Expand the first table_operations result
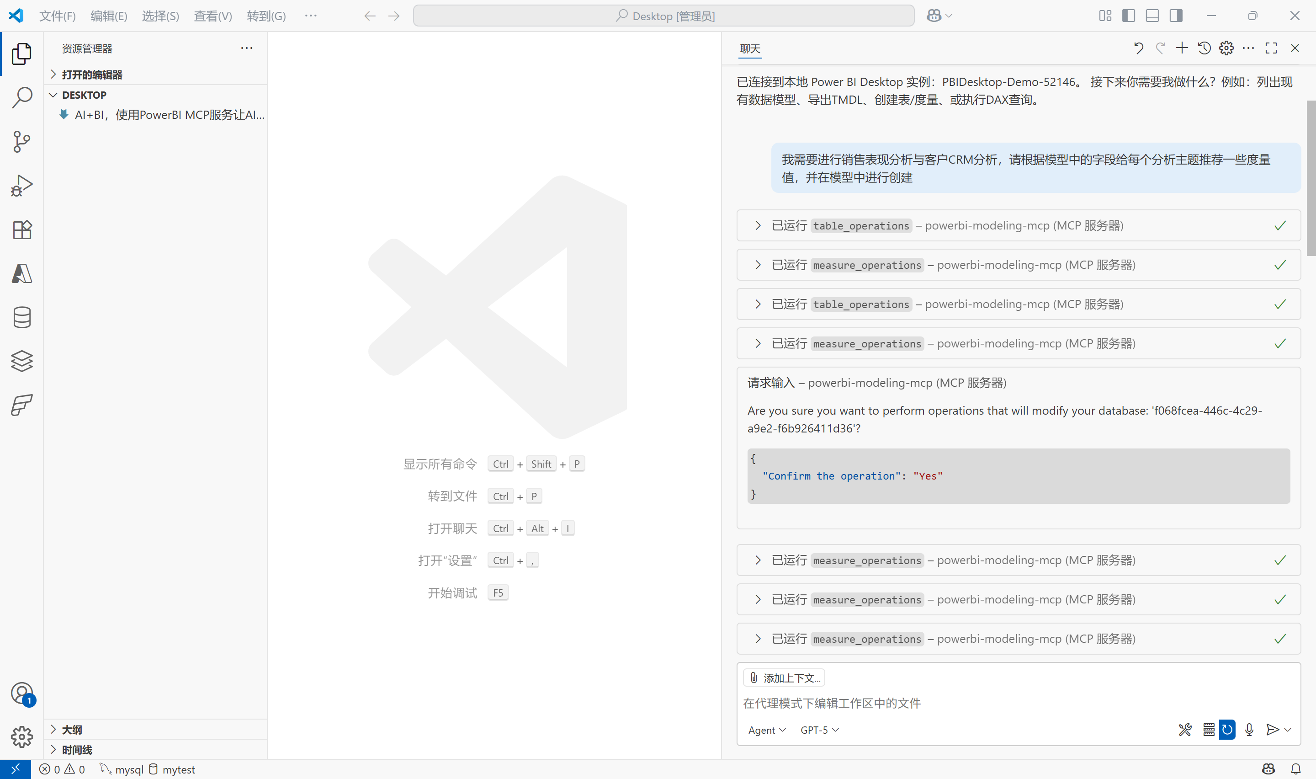1316x779 pixels. tap(758, 226)
